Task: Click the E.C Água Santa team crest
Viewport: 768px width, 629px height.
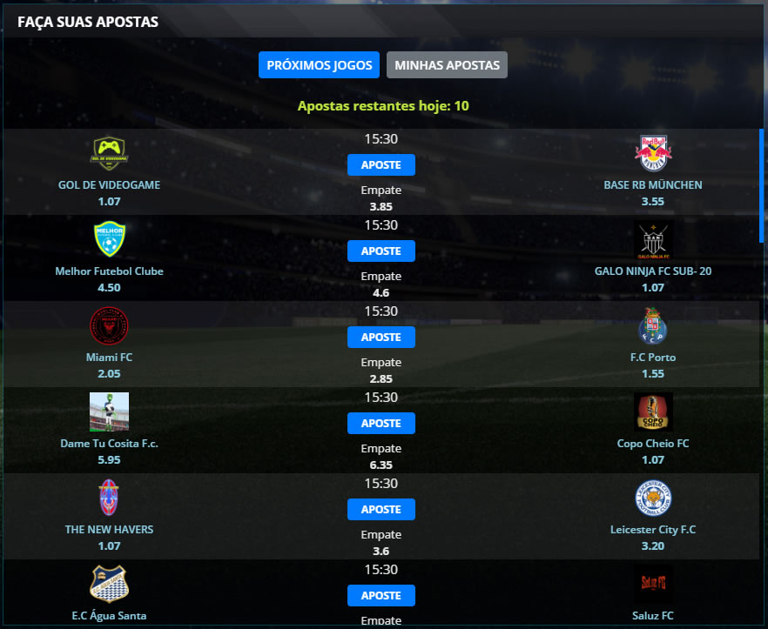Action: pos(109,584)
